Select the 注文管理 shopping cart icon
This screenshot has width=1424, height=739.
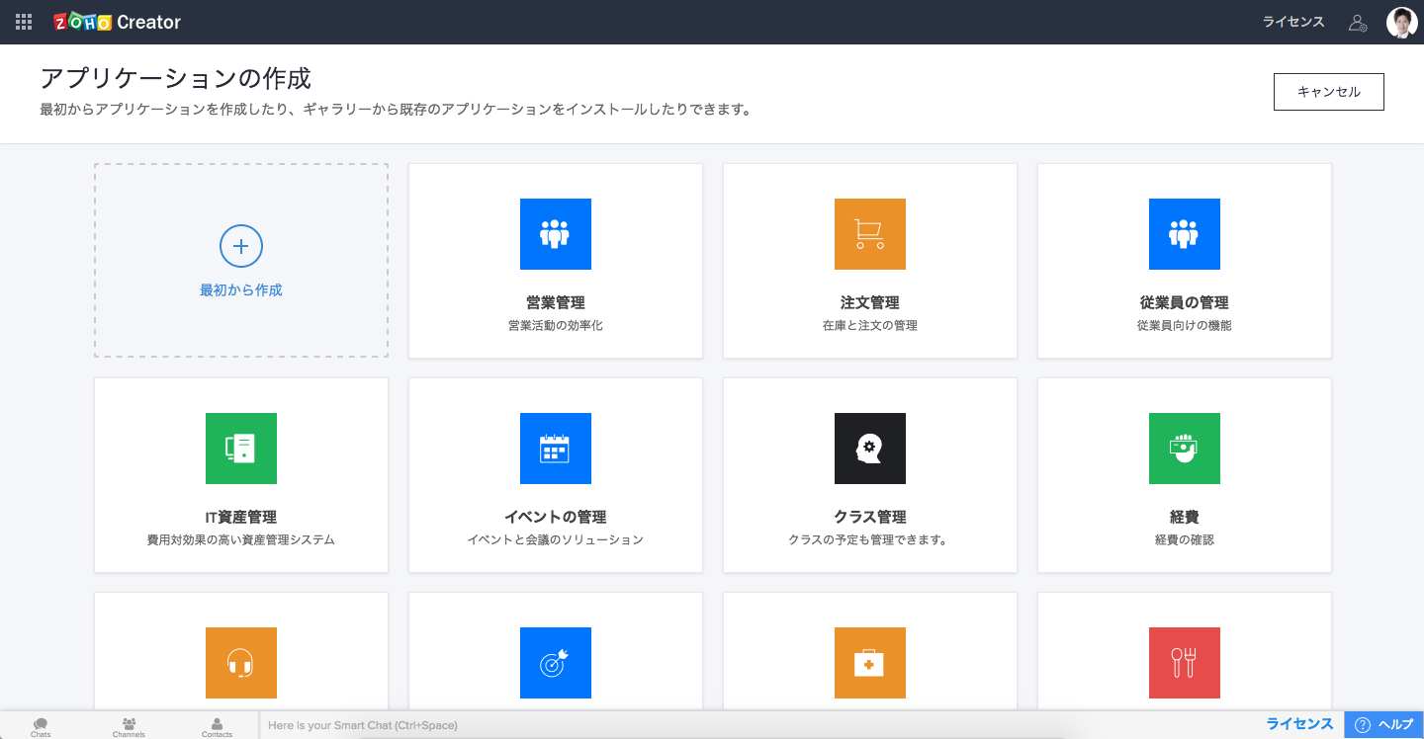pos(870,234)
